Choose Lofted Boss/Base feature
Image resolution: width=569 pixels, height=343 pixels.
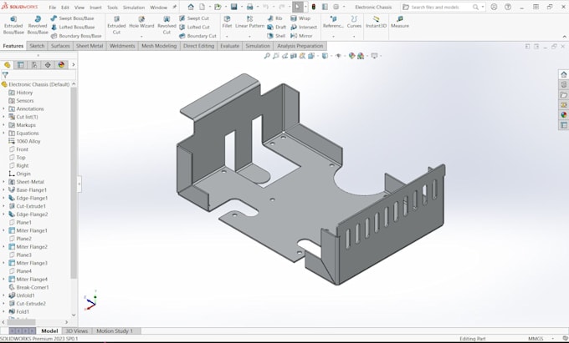pyautogui.click(x=73, y=28)
